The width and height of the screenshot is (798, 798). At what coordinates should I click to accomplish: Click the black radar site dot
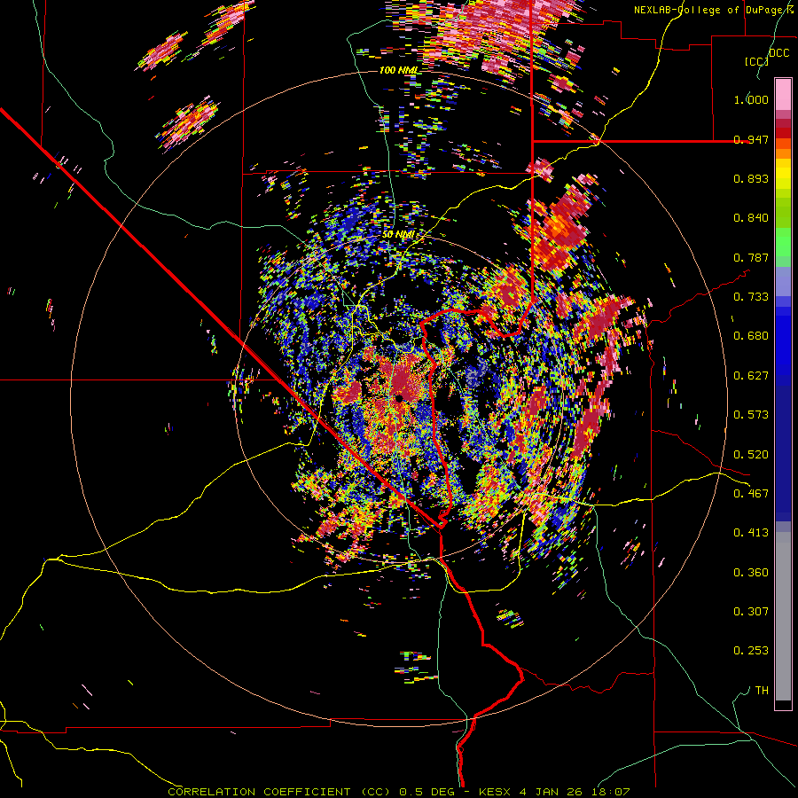(x=399, y=398)
